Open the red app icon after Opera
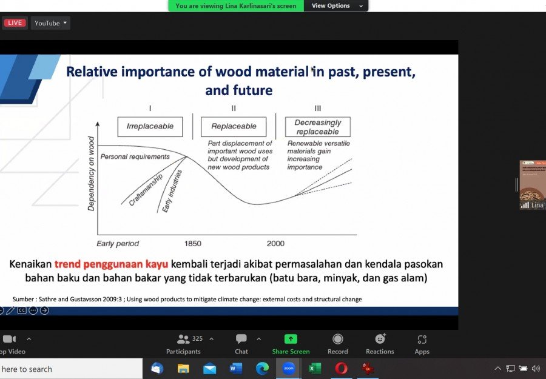 368,369
